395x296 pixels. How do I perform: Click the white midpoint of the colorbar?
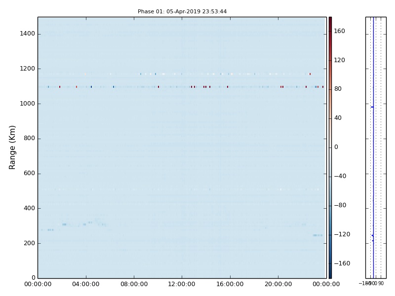[330, 148]
